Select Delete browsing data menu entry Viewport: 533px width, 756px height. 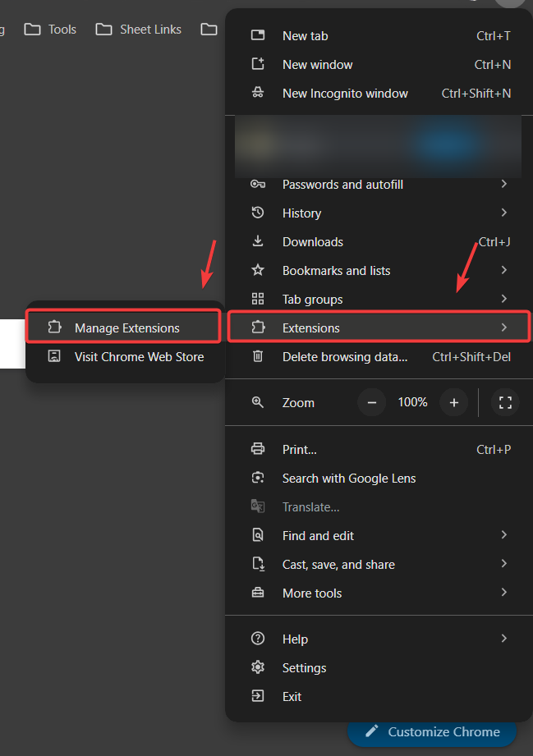(x=379, y=357)
